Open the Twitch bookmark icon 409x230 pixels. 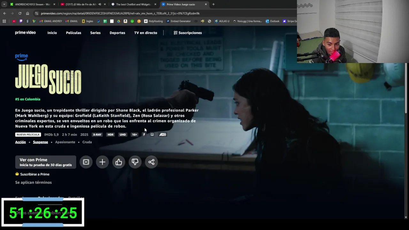point(21,21)
